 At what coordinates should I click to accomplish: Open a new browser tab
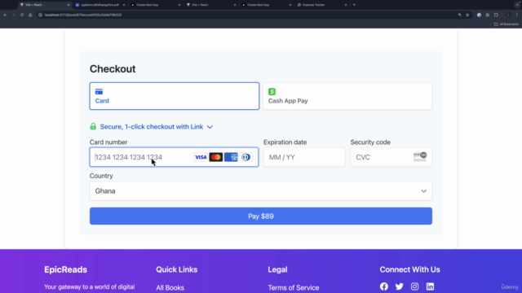point(354,5)
